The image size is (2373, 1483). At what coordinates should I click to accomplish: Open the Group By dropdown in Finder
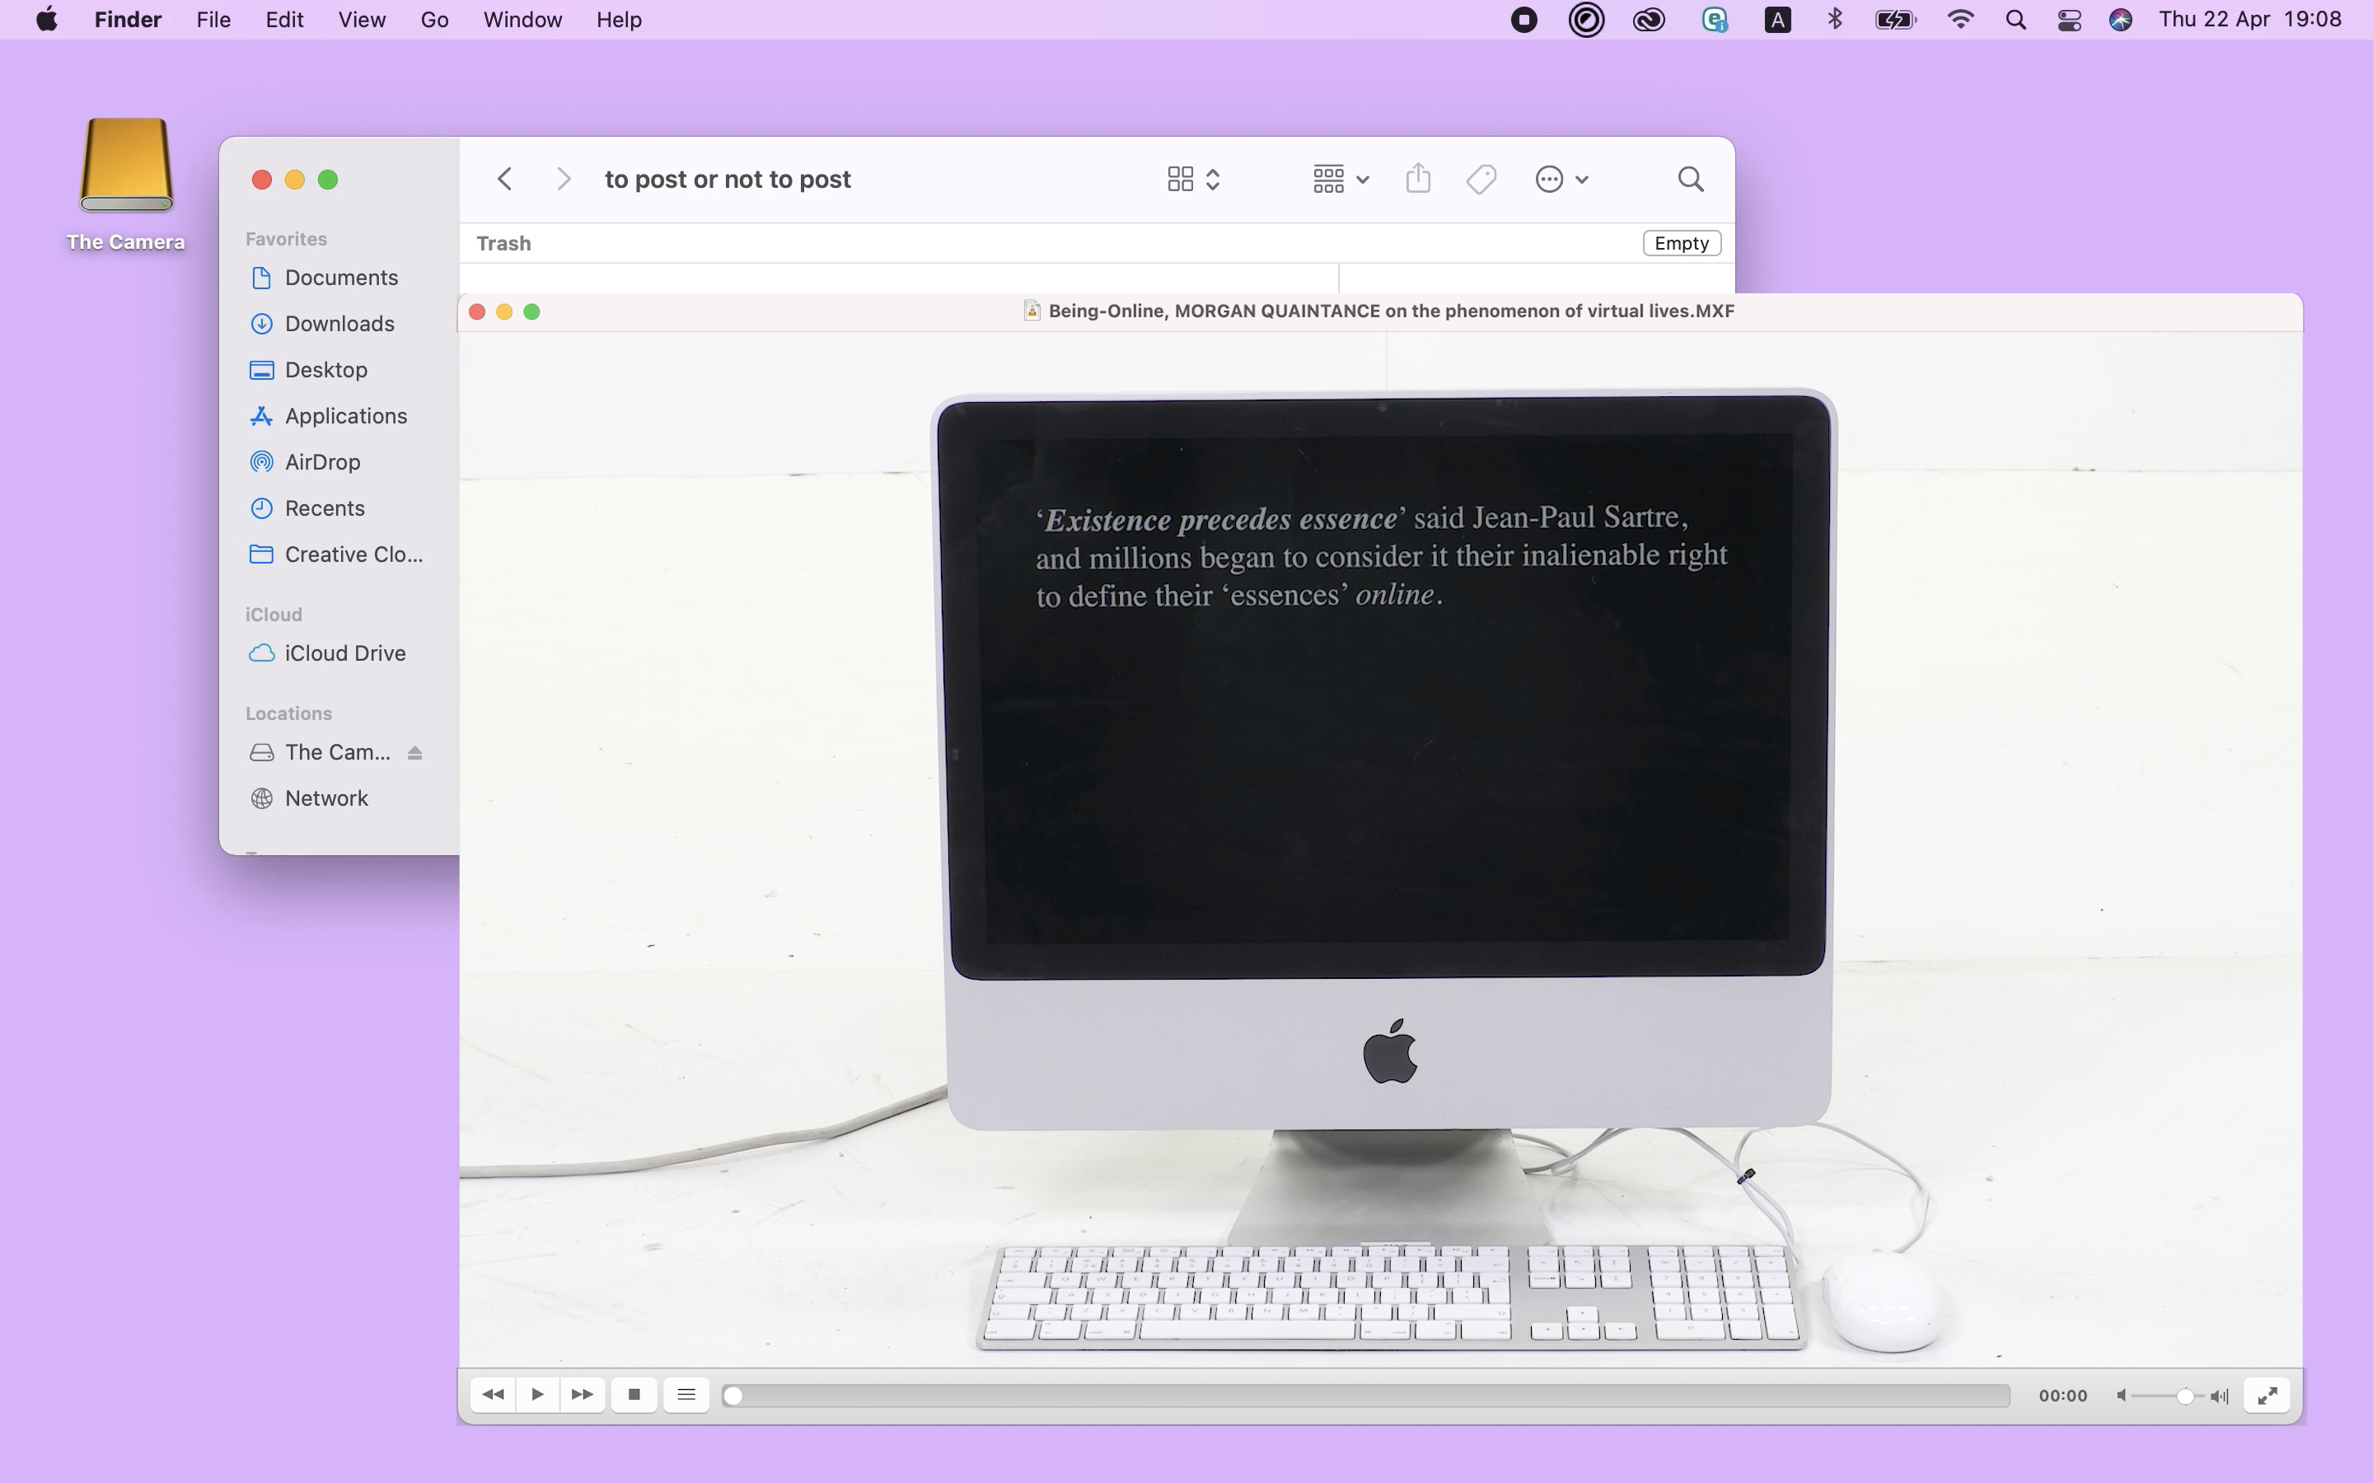pyautogui.click(x=1341, y=180)
